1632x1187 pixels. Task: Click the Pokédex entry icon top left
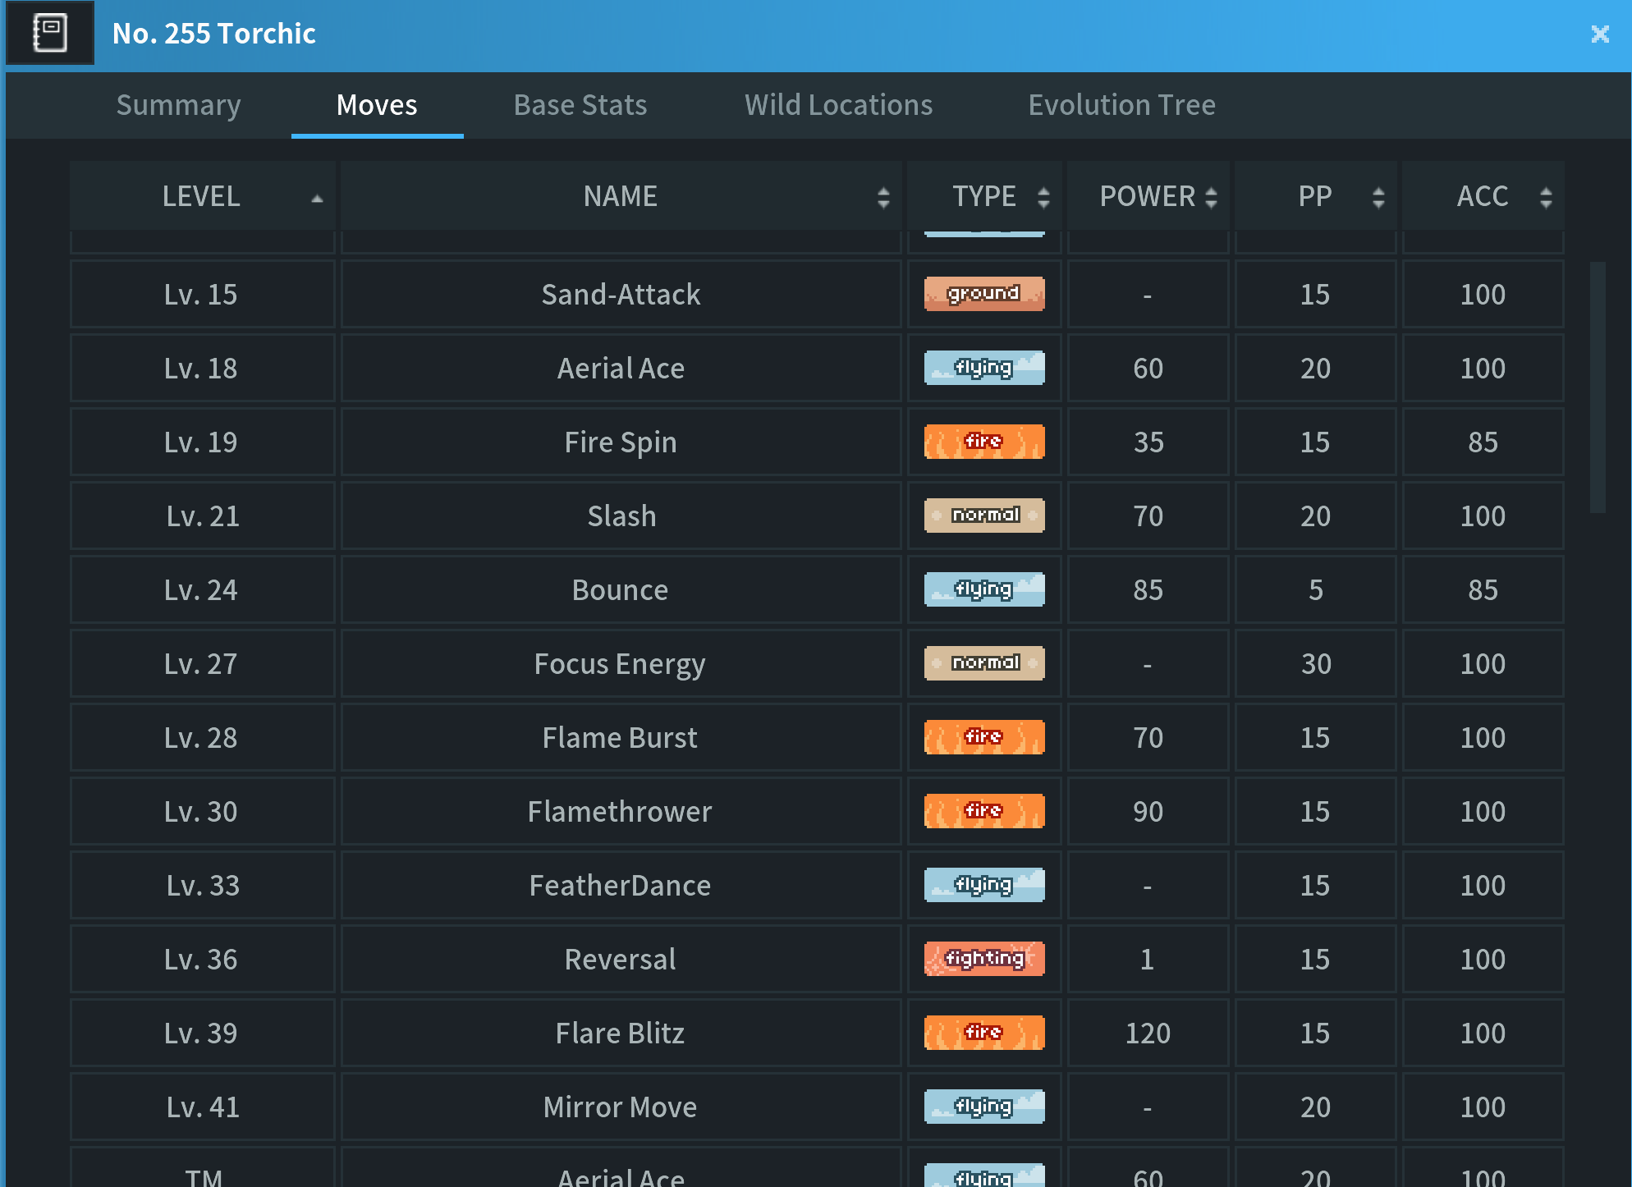[x=51, y=33]
